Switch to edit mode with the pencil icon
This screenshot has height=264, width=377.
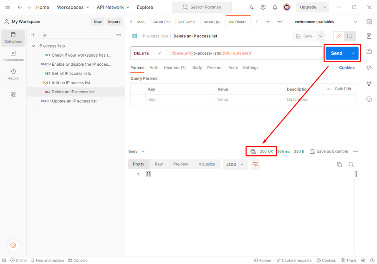click(339, 36)
